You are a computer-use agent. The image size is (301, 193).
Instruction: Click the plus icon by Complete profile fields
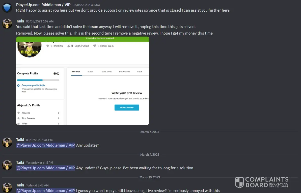pyautogui.click(x=18, y=86)
